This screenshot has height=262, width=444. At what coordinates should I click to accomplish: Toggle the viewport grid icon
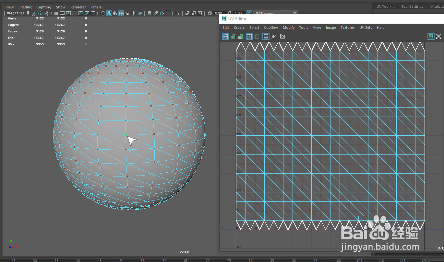tap(56, 13)
